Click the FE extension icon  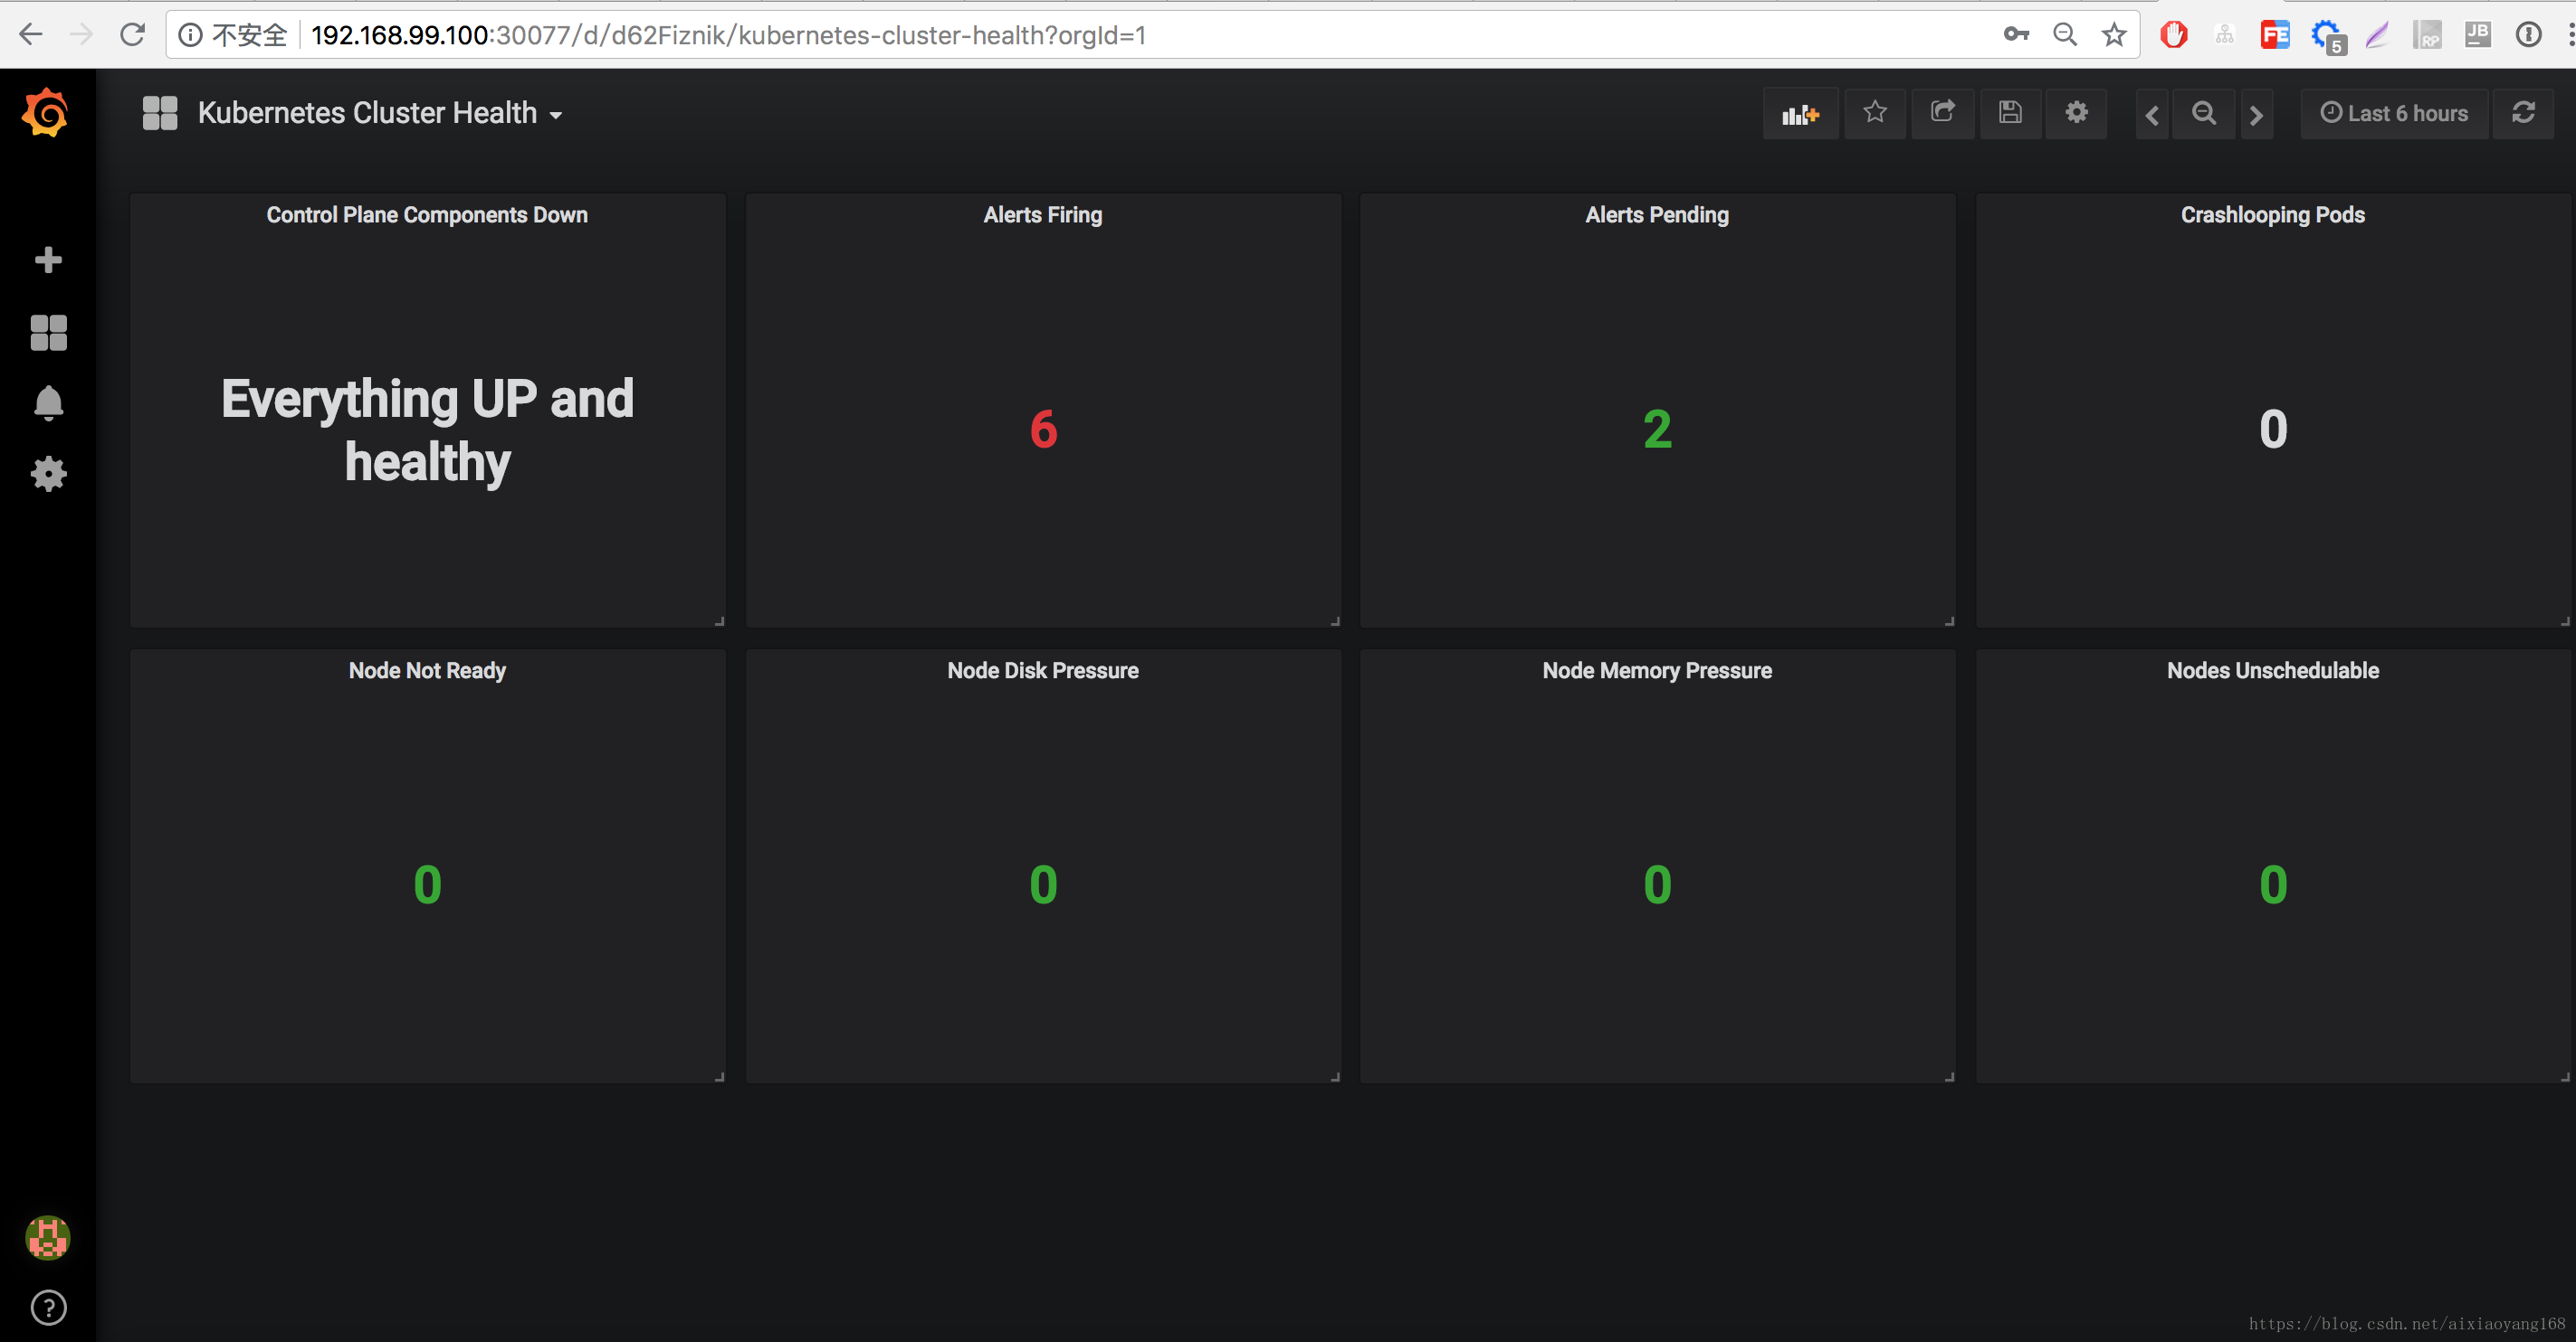[2275, 36]
